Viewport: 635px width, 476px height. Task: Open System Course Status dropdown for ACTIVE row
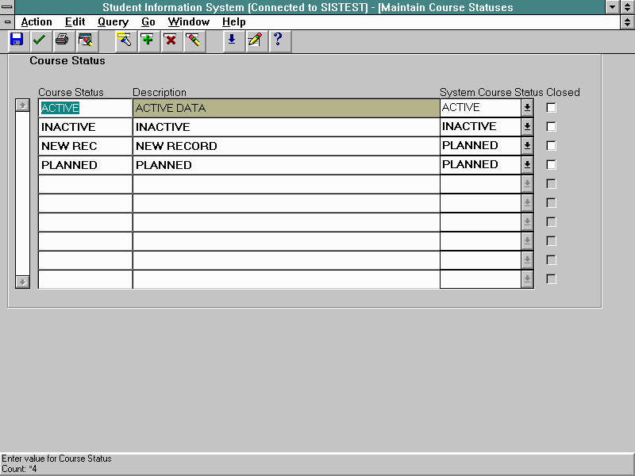coord(527,108)
